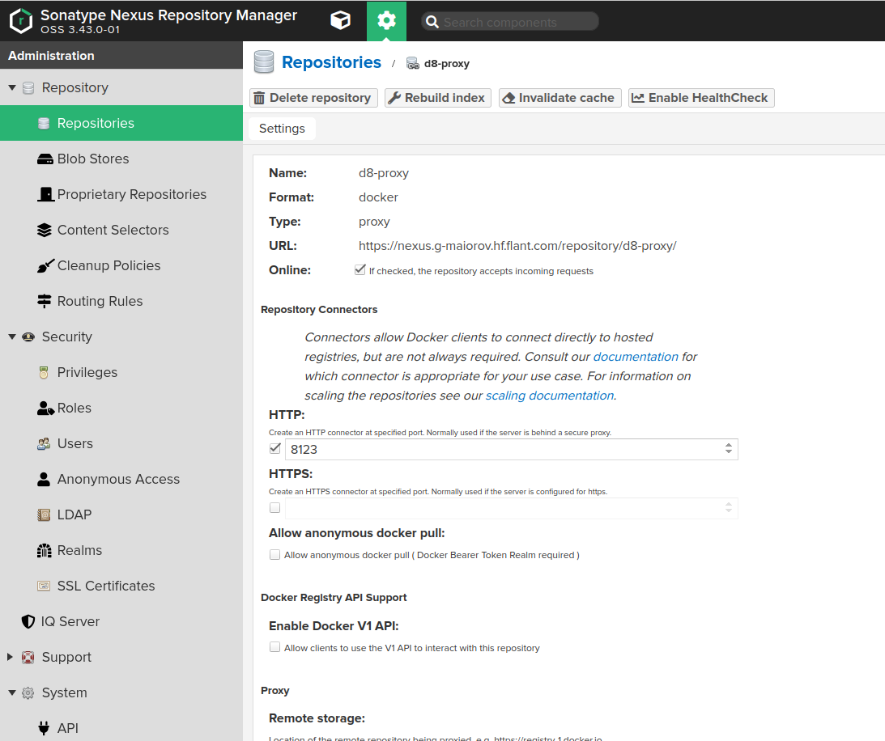The width and height of the screenshot is (885, 741).
Task: Select the Blob Stores sidebar icon
Action: tap(45, 159)
